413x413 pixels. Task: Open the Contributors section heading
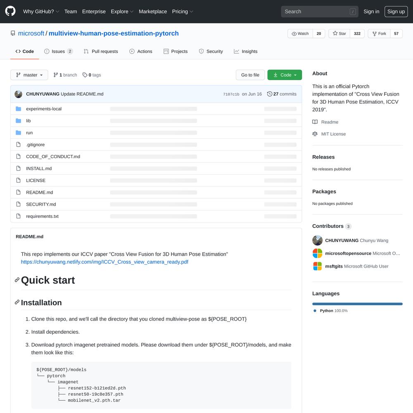pyautogui.click(x=328, y=226)
